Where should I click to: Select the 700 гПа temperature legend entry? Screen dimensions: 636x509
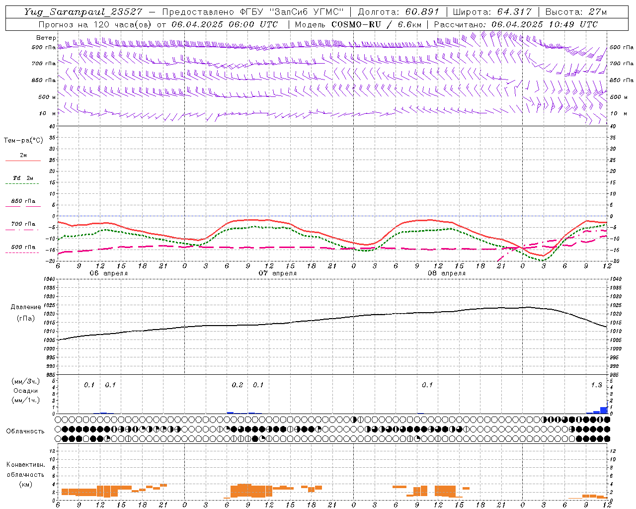[x=23, y=224]
